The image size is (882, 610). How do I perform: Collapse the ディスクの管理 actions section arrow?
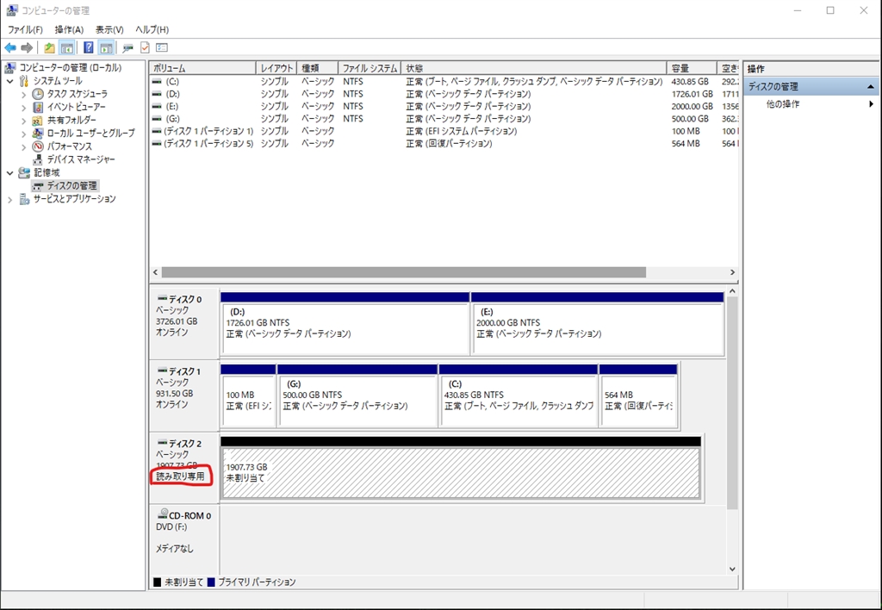click(x=870, y=87)
